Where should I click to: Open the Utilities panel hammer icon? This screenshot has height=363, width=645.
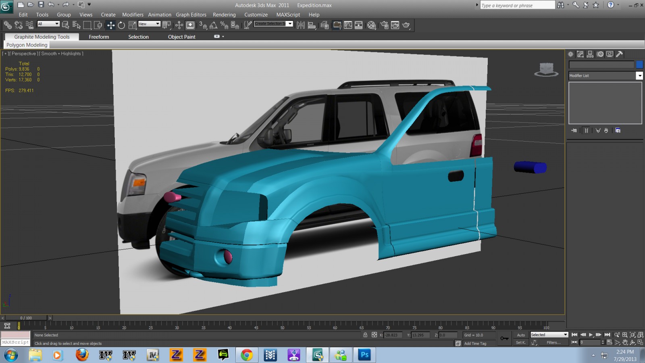(x=620, y=54)
